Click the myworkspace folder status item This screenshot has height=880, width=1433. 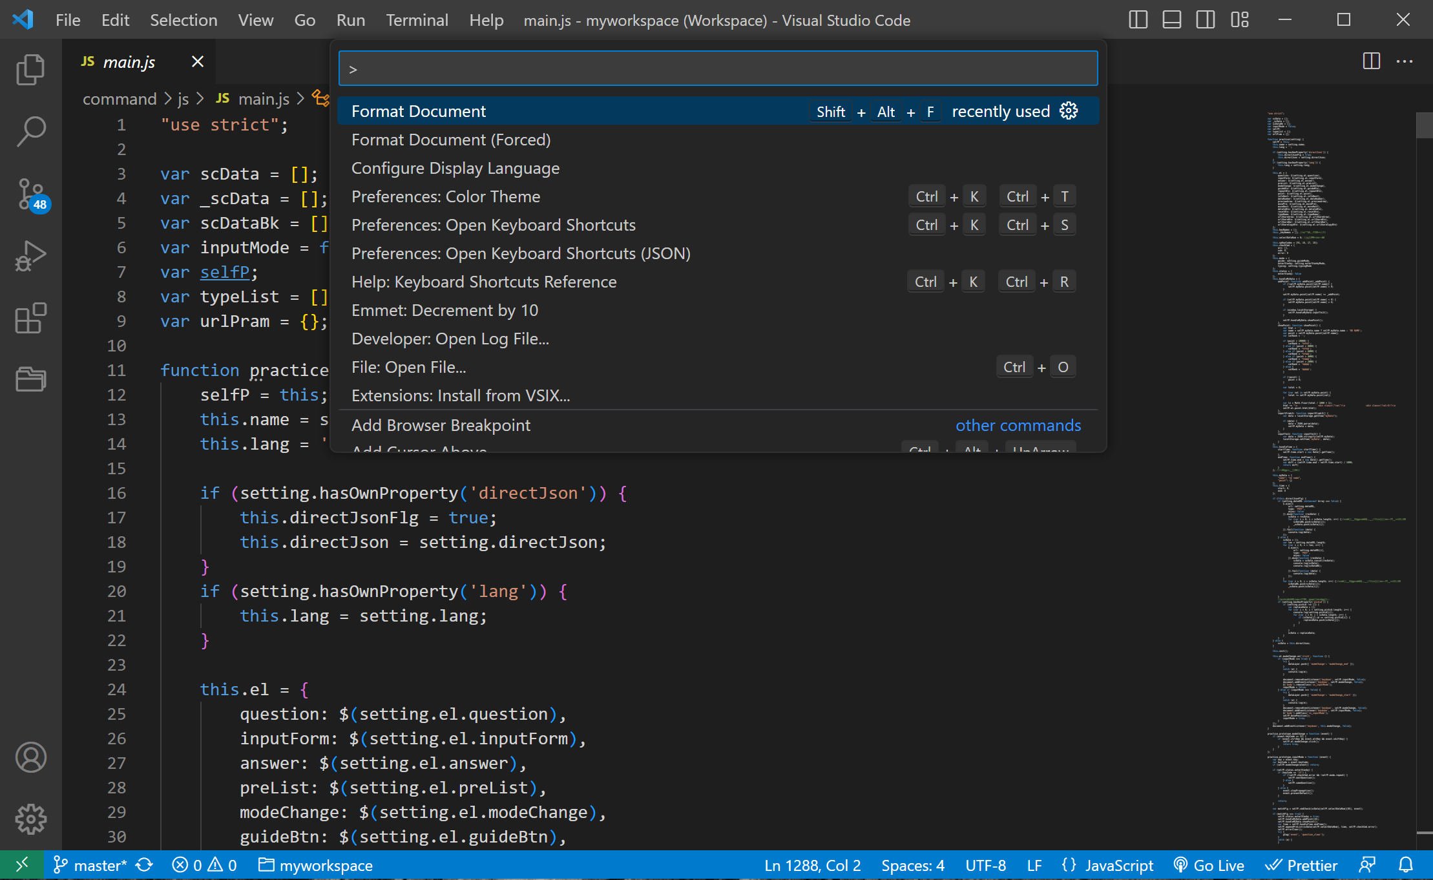pos(316,865)
